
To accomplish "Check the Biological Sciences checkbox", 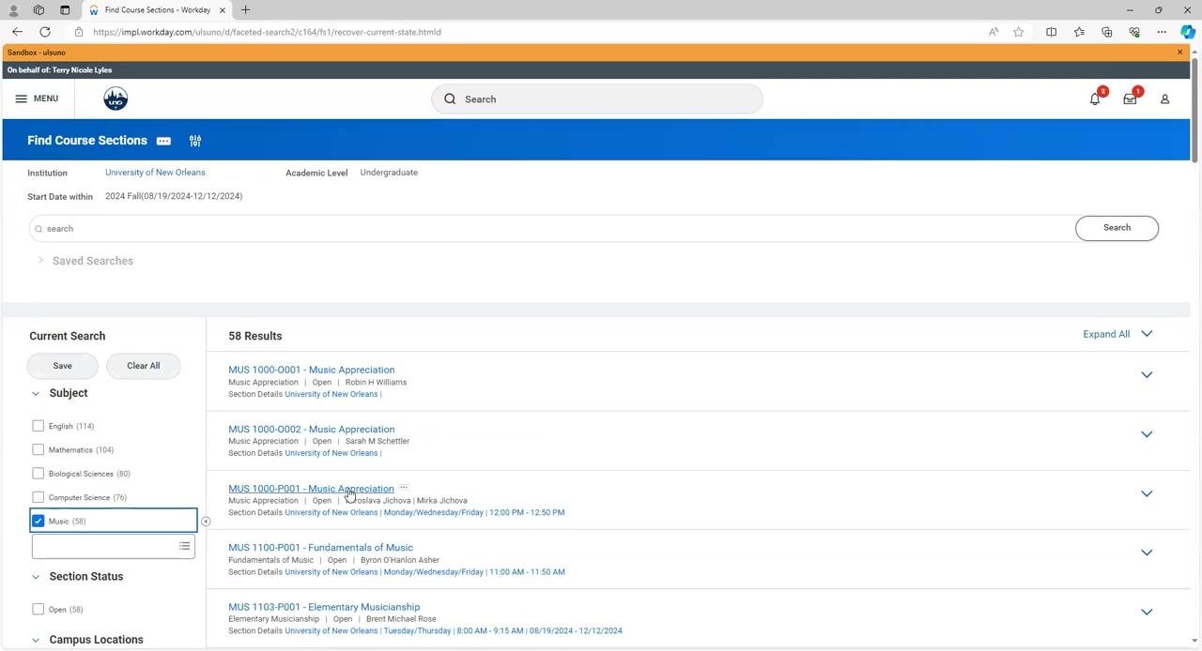I will point(38,474).
